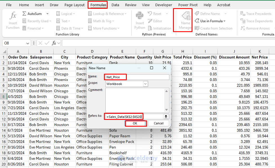The width and height of the screenshot is (275, 168).
Task: Open the Name Manager
Action: point(186,20)
